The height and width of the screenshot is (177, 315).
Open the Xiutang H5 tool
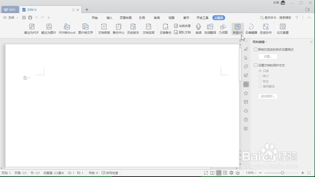(238, 29)
